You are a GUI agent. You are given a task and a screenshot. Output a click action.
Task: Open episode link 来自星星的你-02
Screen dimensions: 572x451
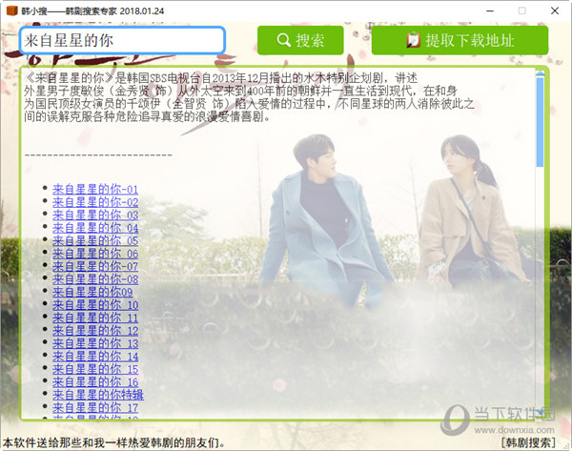pyautogui.click(x=95, y=202)
